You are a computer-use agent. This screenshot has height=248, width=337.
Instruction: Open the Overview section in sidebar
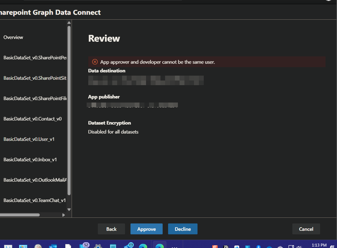click(13, 37)
